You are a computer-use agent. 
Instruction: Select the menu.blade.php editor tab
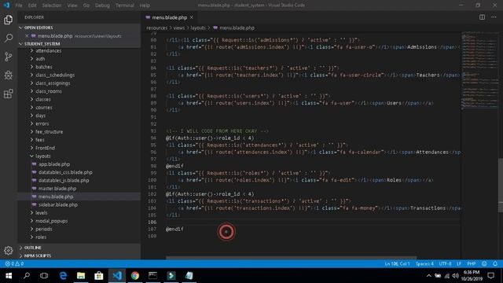click(170, 17)
